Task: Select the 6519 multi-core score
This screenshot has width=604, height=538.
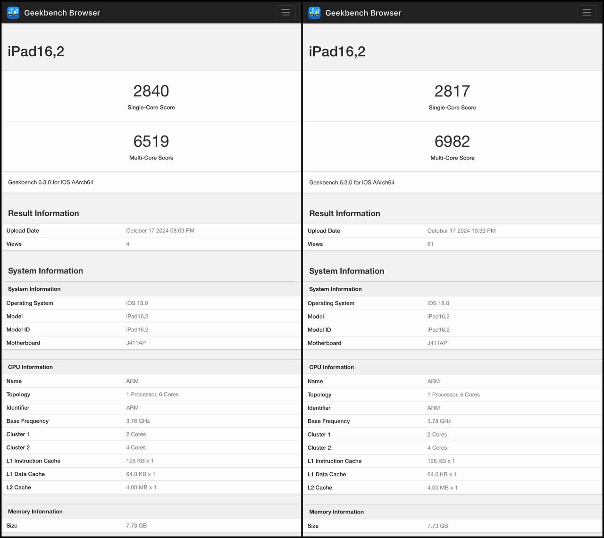Action: click(151, 141)
